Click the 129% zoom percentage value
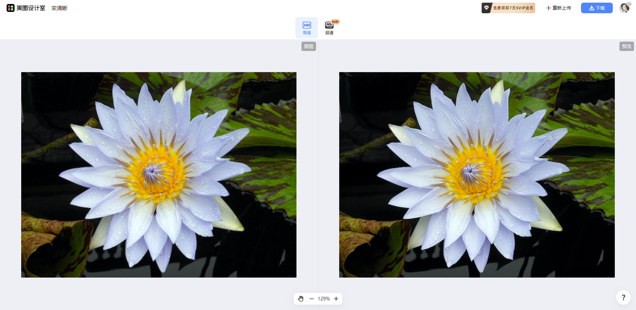 coord(324,299)
